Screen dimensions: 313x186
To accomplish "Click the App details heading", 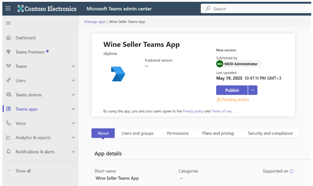I will (x=108, y=153).
